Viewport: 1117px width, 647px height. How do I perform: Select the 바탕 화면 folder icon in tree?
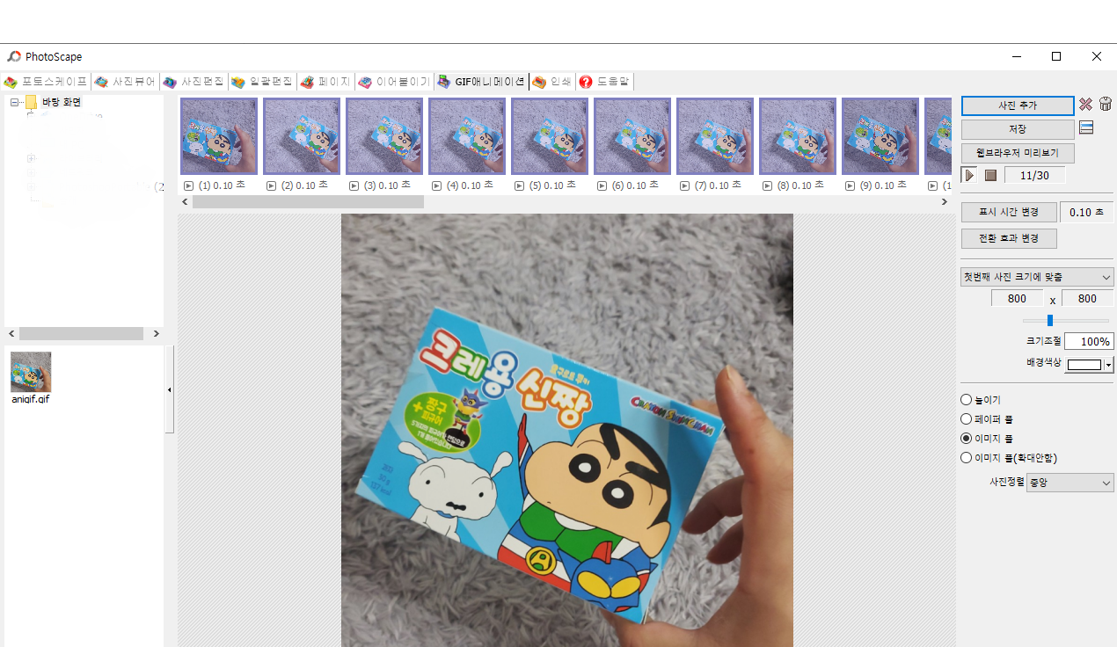pos(31,102)
